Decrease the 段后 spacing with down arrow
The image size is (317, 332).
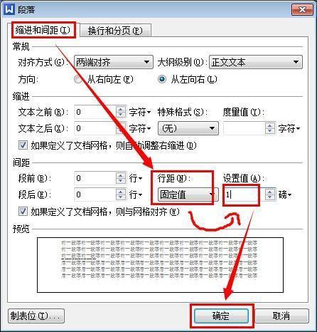[x=121, y=197]
